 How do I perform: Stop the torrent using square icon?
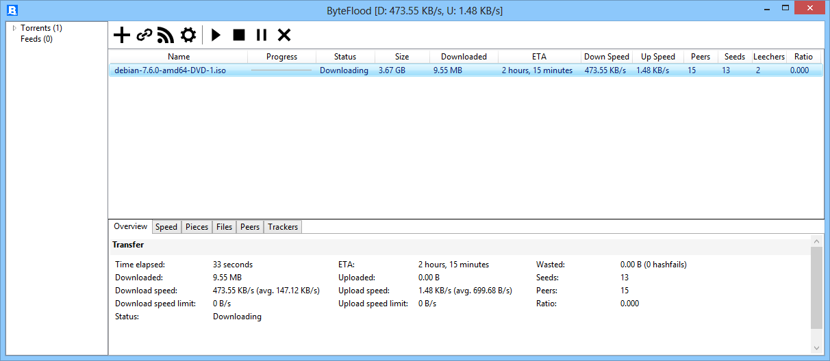239,35
